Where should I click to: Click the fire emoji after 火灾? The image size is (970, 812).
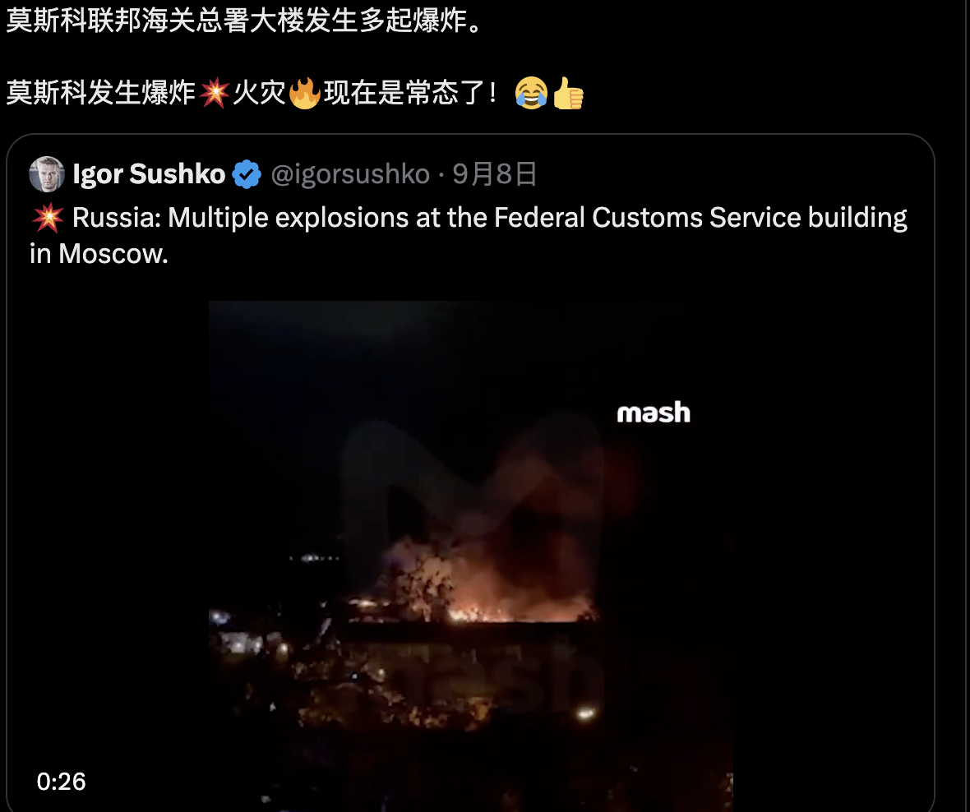click(x=304, y=94)
